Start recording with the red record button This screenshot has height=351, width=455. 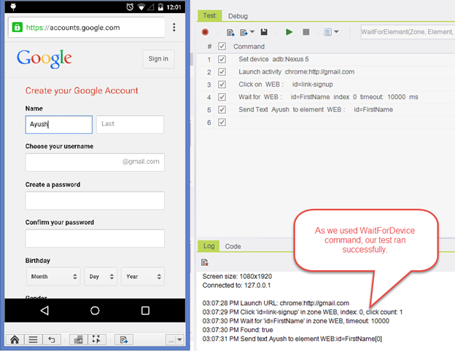[205, 32]
